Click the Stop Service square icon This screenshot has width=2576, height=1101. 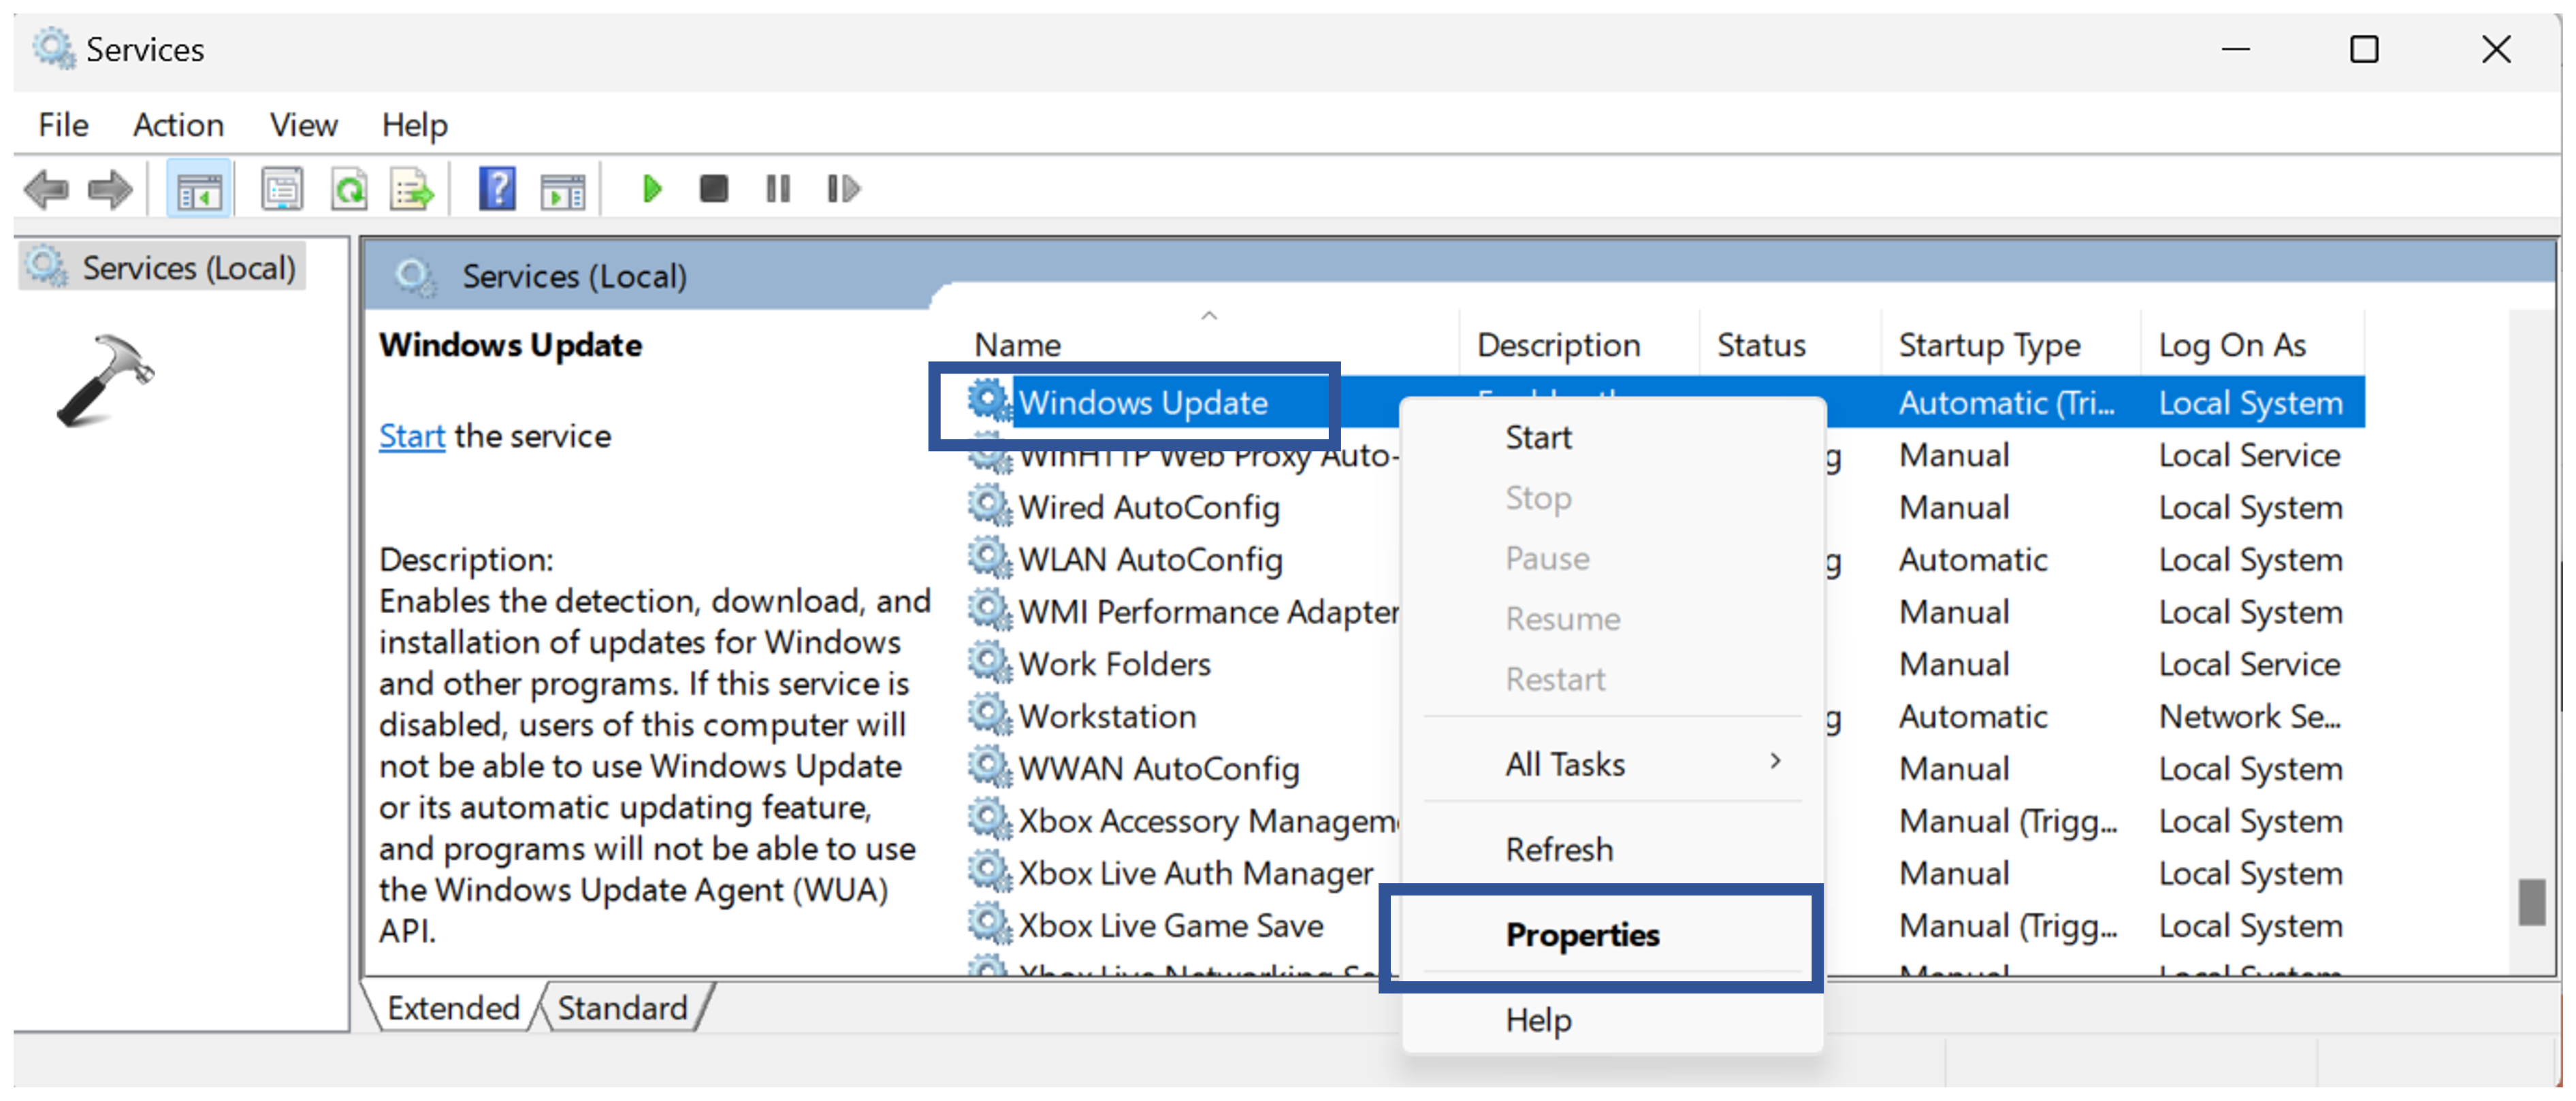point(713,189)
